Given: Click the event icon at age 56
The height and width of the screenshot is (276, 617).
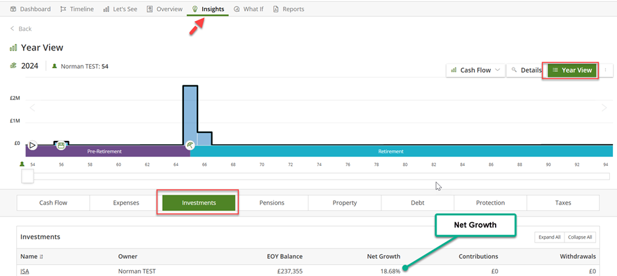Looking at the screenshot, I should coord(61,146).
